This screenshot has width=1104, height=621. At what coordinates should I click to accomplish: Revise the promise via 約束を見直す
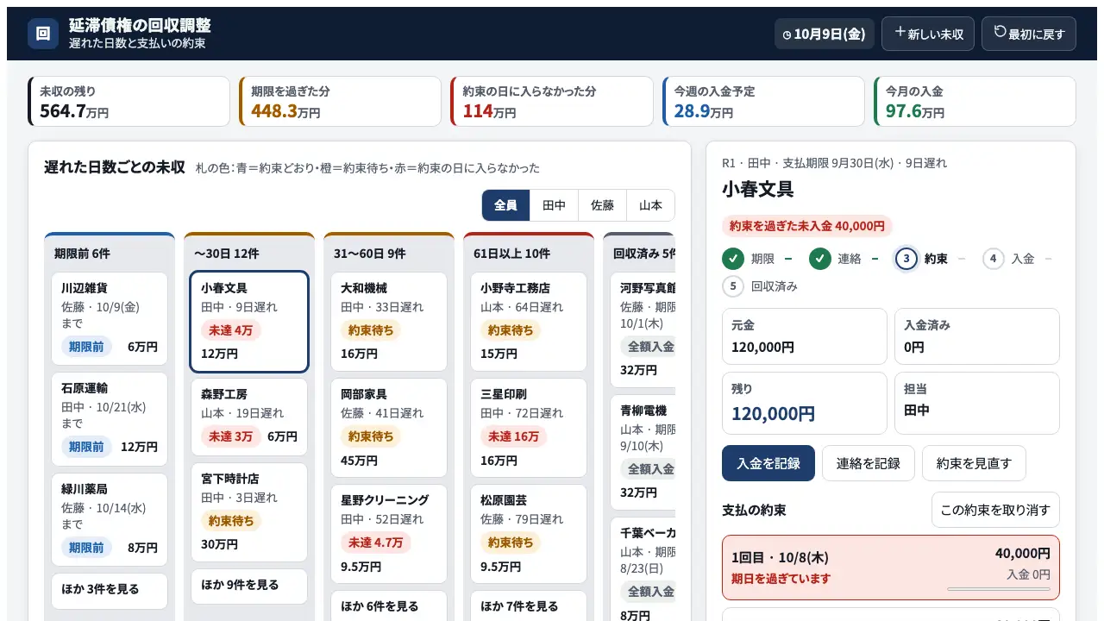click(974, 463)
